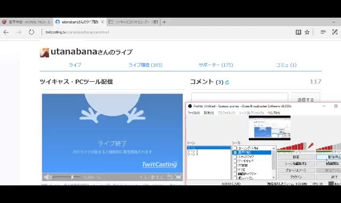The image size is (341, 203).
Task: Click the comment text input box
Action: [240, 97]
